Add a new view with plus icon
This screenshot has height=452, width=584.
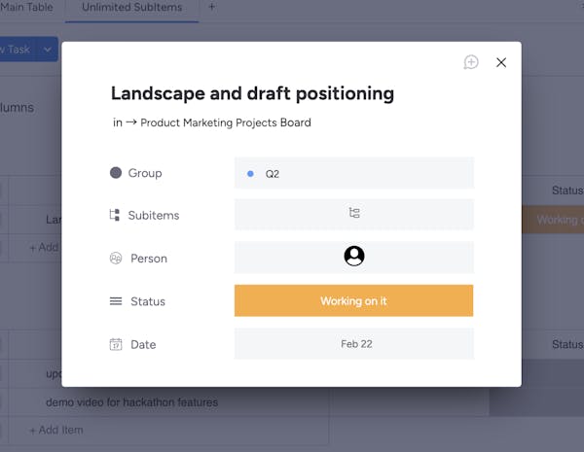(211, 7)
